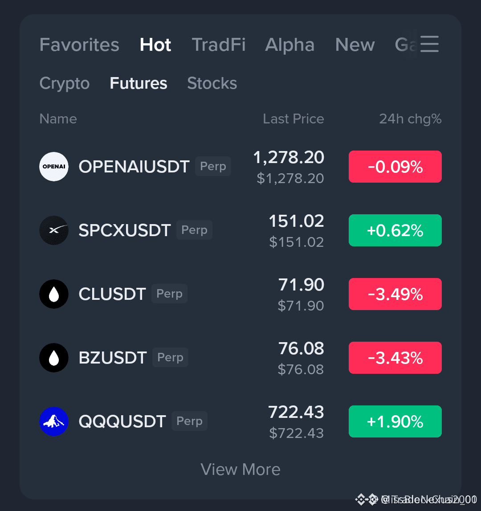The height and width of the screenshot is (511, 481).
Task: Click the SPCXUSDT SpaceX logo icon
Action: pos(54,230)
